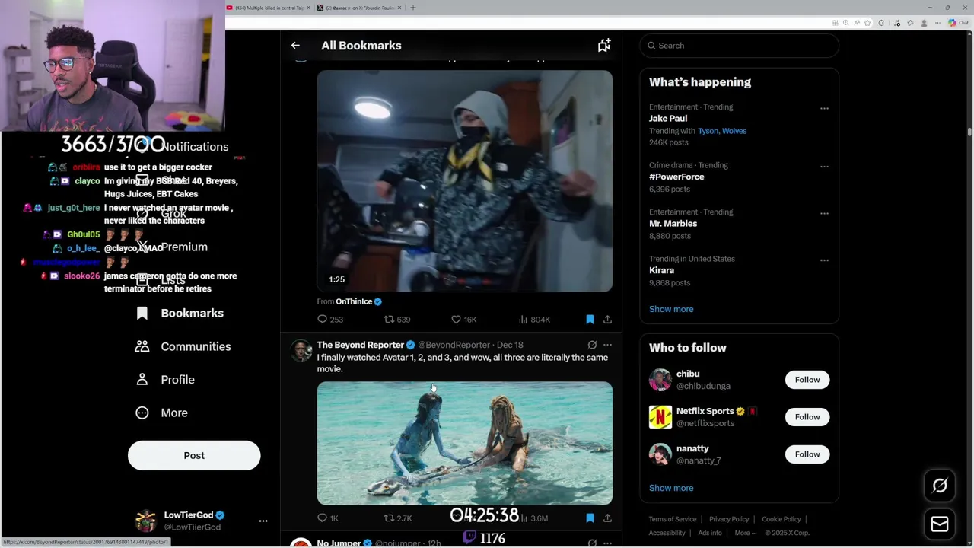This screenshot has width=974, height=548.
Task: Show more suggestions under Who to follow
Action: [671, 488]
